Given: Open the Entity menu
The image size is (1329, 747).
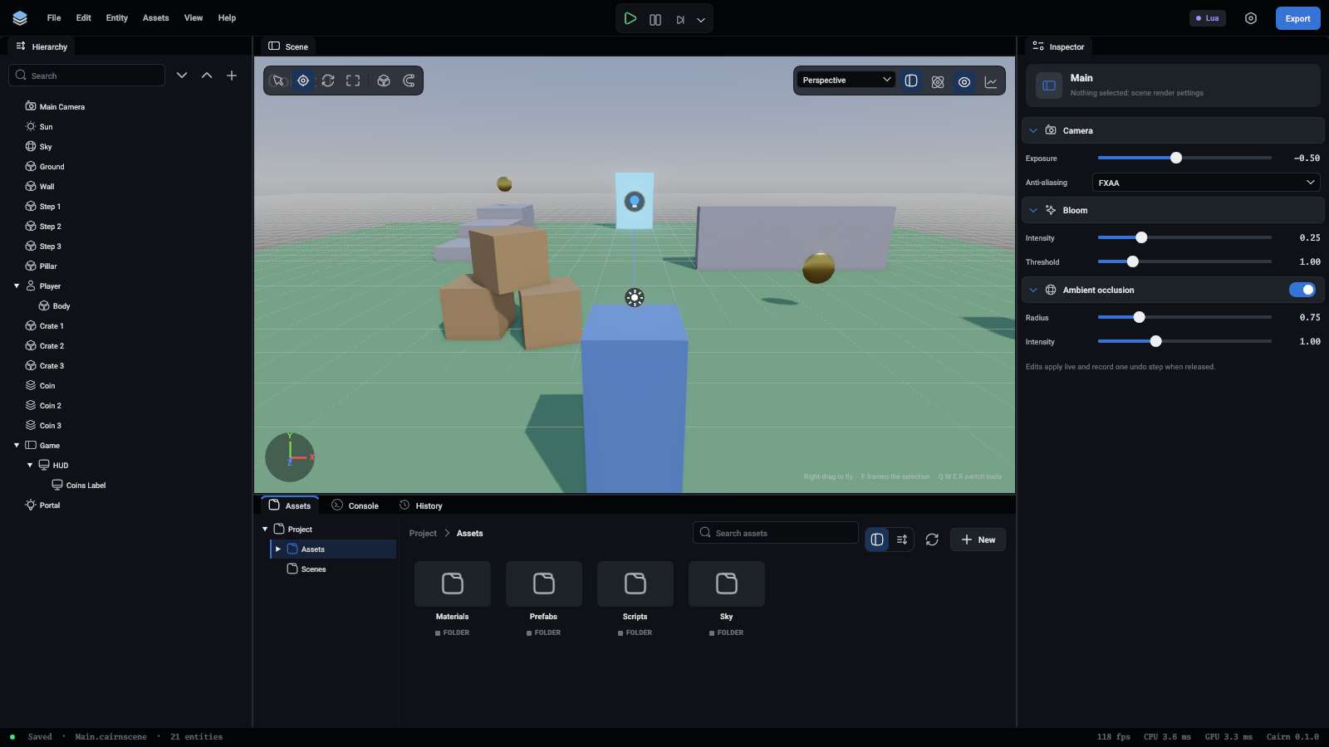Looking at the screenshot, I should (117, 17).
